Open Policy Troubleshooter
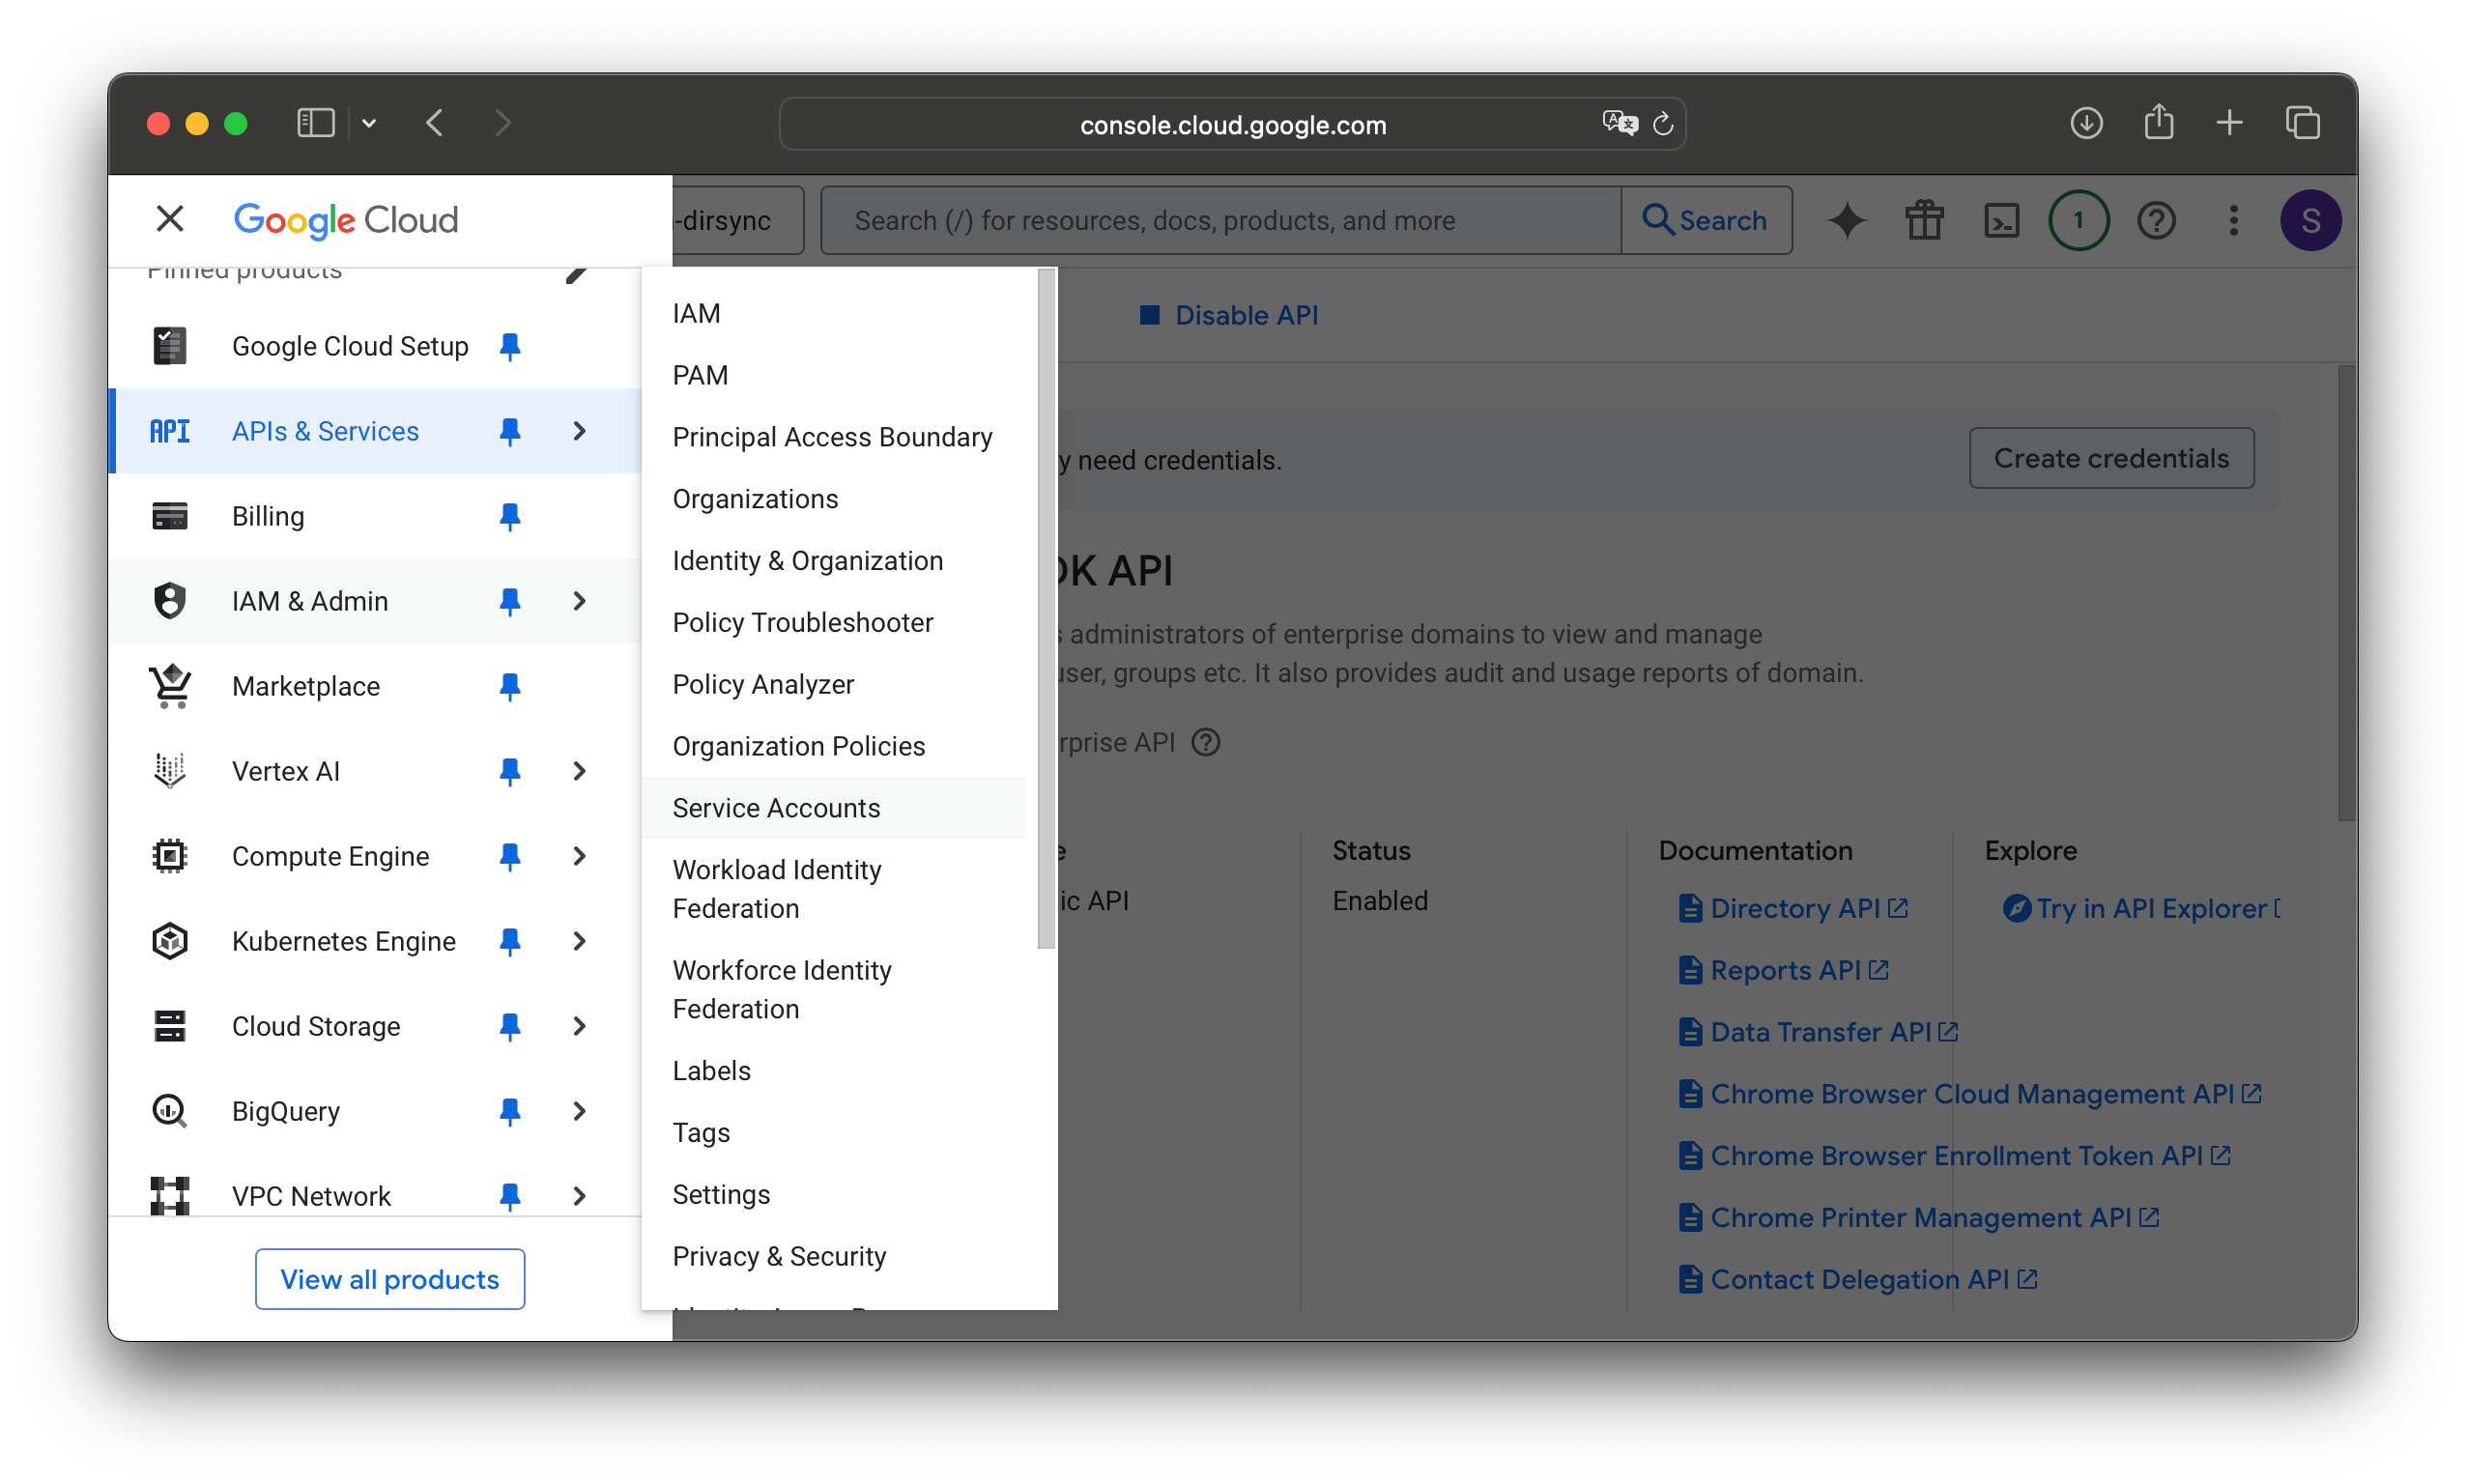The width and height of the screenshot is (2466, 1484). tap(835, 622)
